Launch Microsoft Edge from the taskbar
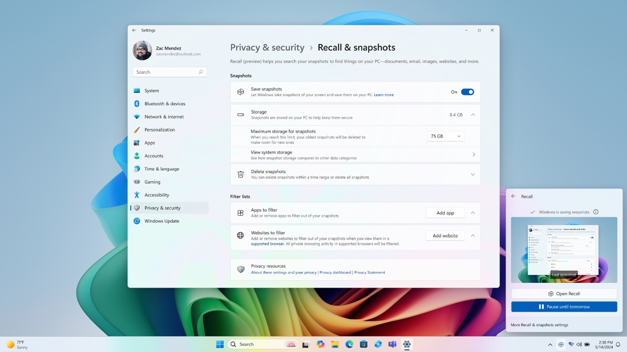This screenshot has height=352, width=627. pyautogui.click(x=349, y=344)
